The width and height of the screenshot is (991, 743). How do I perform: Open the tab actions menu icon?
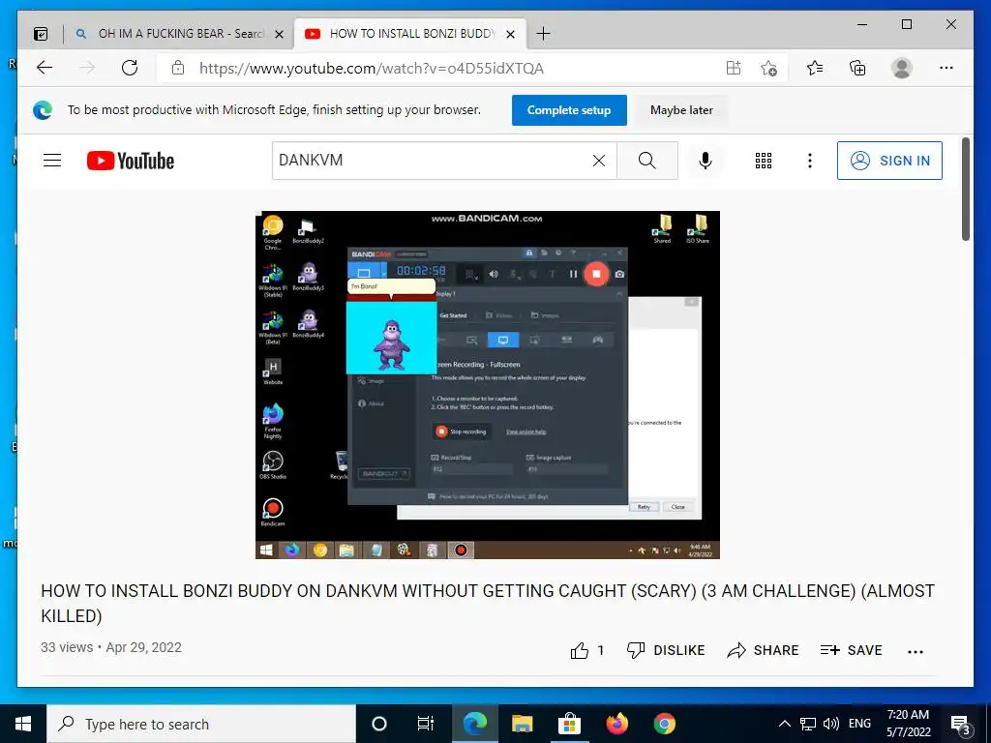point(41,34)
